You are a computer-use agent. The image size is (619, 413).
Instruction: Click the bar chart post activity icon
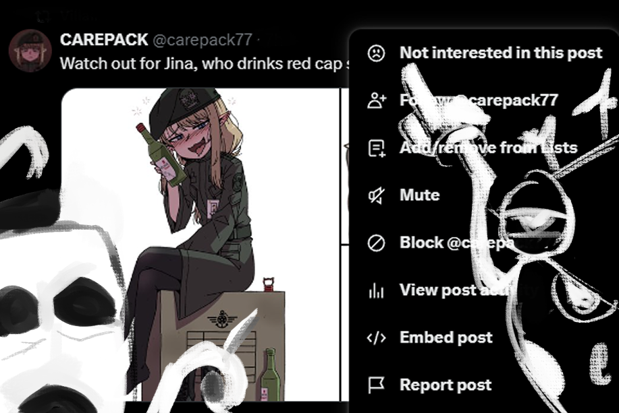click(376, 291)
